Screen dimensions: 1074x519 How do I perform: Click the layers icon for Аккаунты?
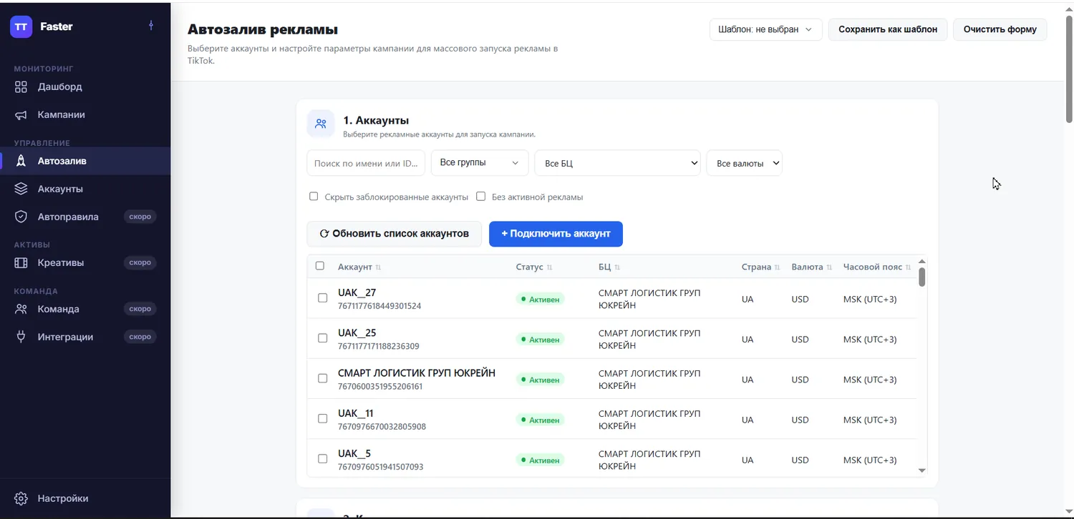coord(21,189)
